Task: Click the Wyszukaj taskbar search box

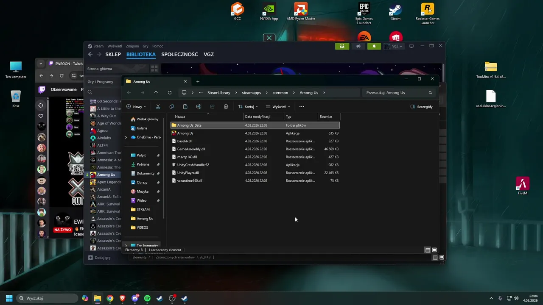Action: (47, 298)
